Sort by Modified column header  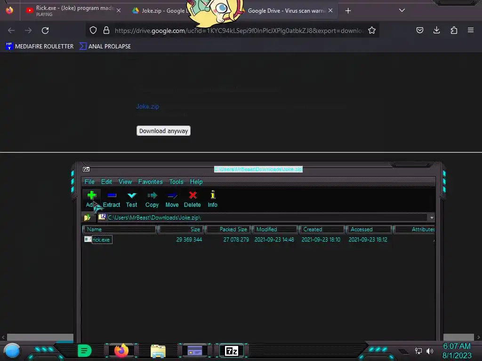coord(275,229)
